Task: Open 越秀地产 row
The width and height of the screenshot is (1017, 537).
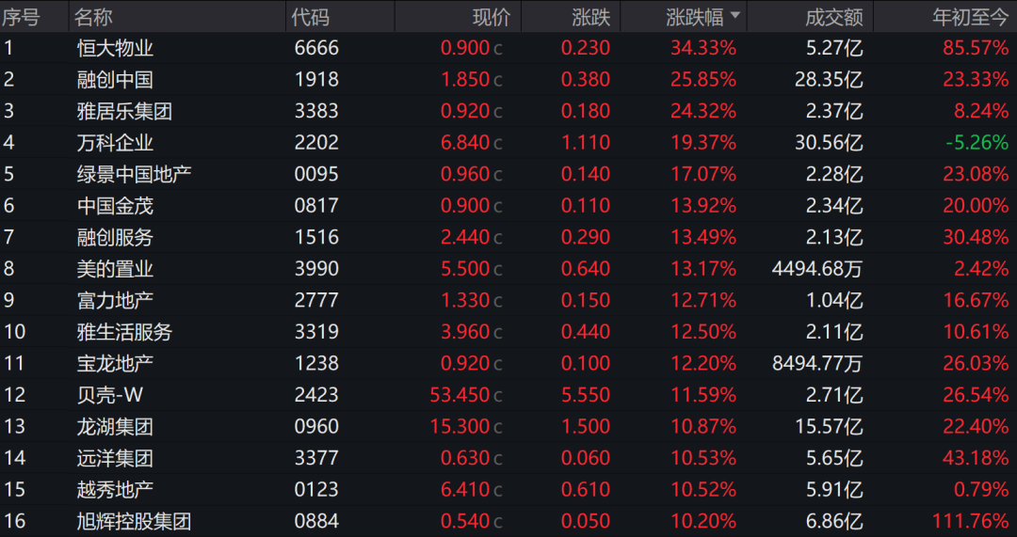Action: point(508,489)
